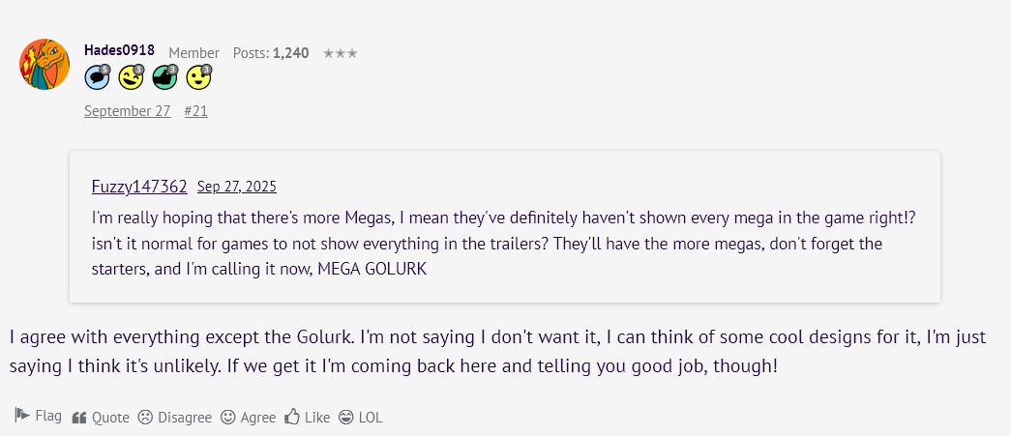1011x436 pixels.
Task: Open the speech bubble badge with count 5
Action: tap(97, 77)
